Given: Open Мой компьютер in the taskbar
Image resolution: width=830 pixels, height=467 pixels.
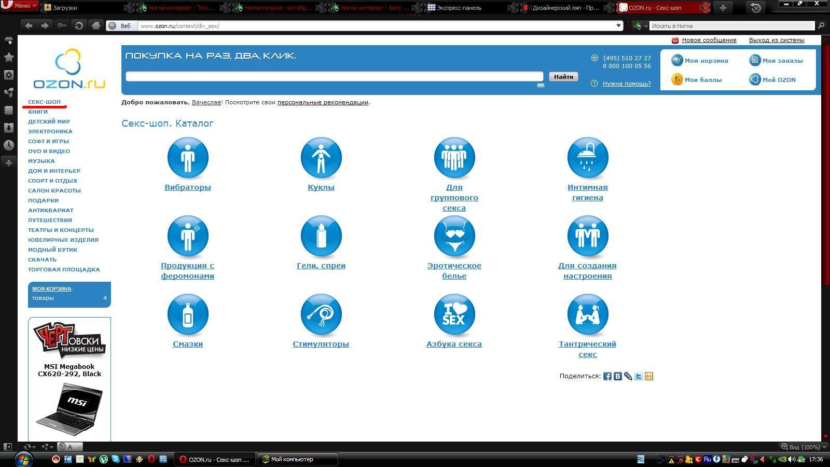Looking at the screenshot, I should (x=298, y=459).
